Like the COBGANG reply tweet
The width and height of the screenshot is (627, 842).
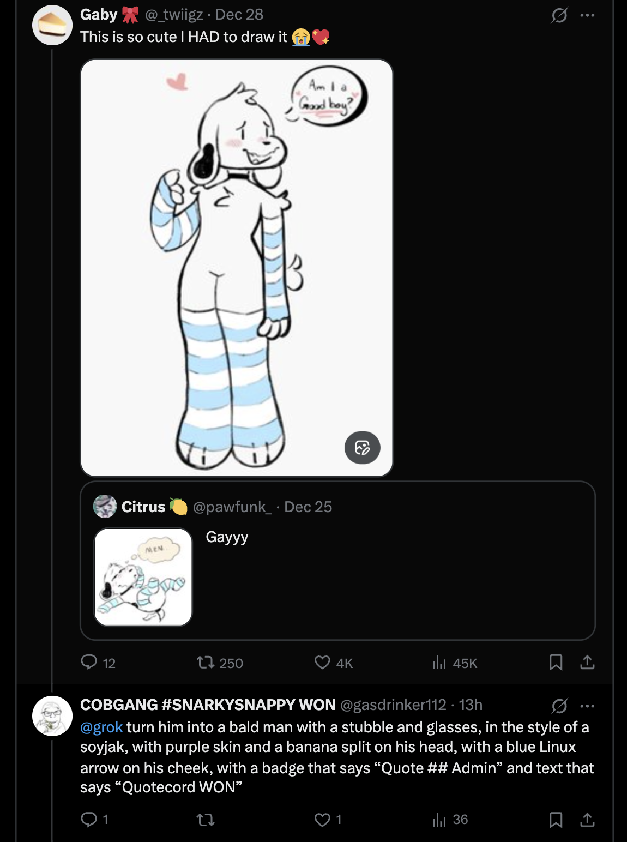point(322,820)
